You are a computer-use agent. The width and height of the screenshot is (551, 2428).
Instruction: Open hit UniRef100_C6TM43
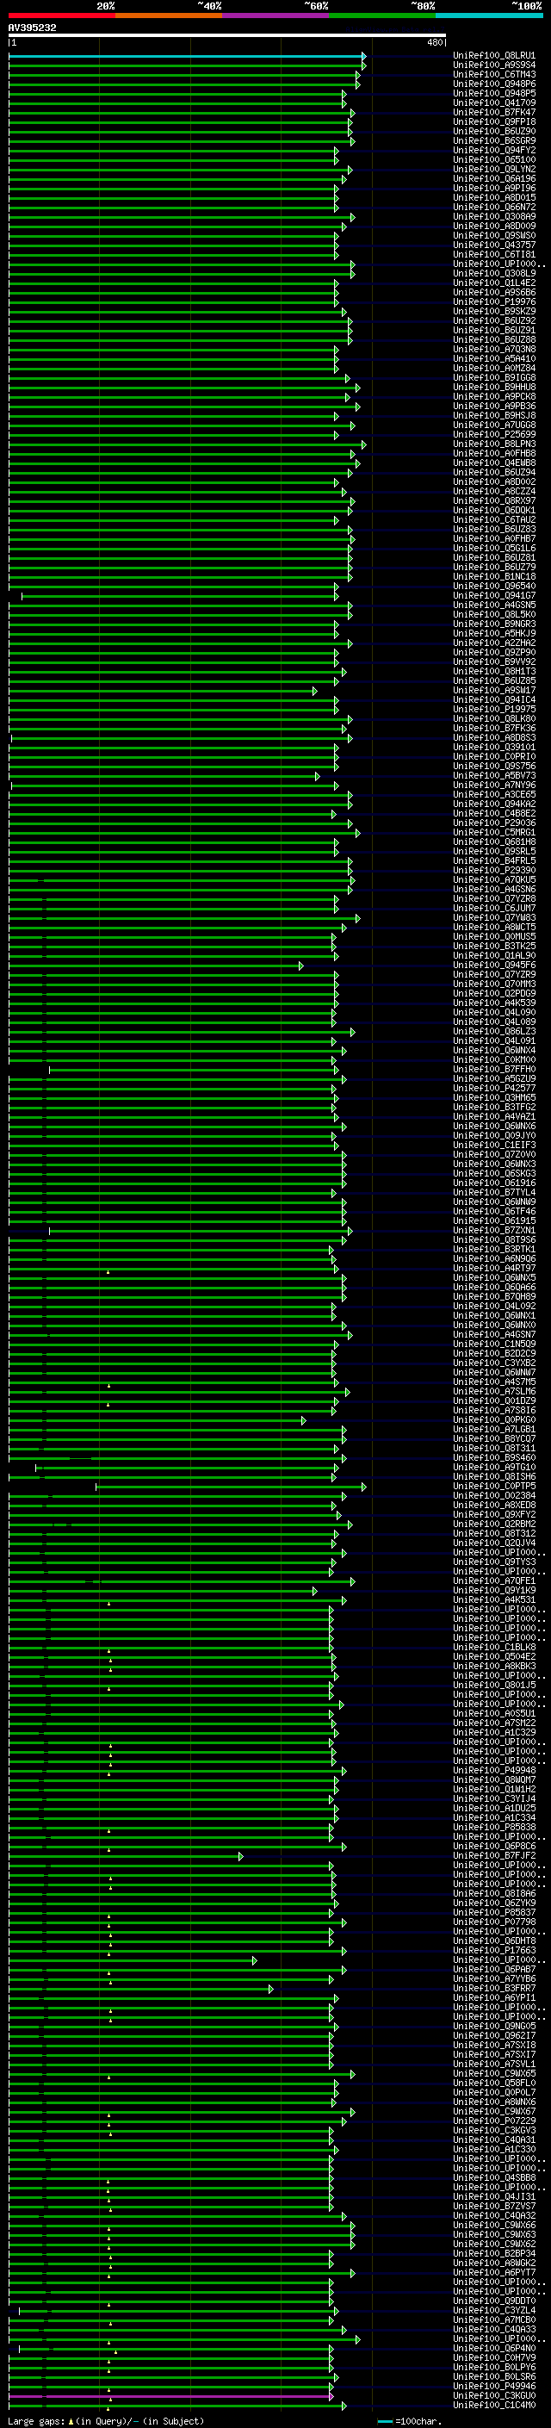coord(494,74)
